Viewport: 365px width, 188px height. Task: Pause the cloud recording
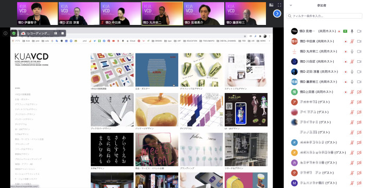click(56, 33)
